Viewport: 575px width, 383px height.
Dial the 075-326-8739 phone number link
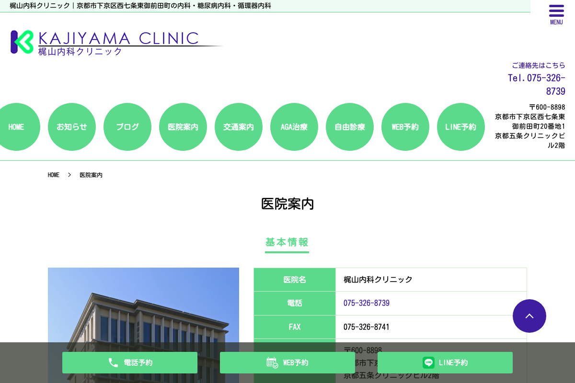click(367, 303)
